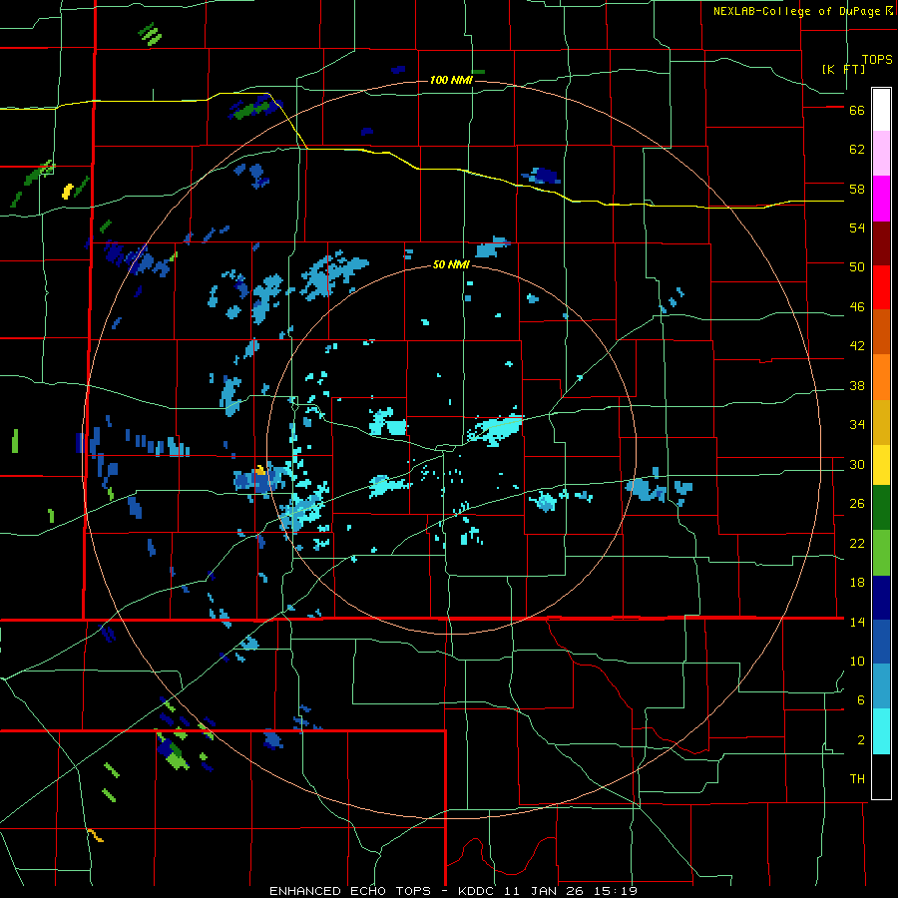Click the legend value 30
The image size is (898, 898).
pyautogui.click(x=857, y=464)
